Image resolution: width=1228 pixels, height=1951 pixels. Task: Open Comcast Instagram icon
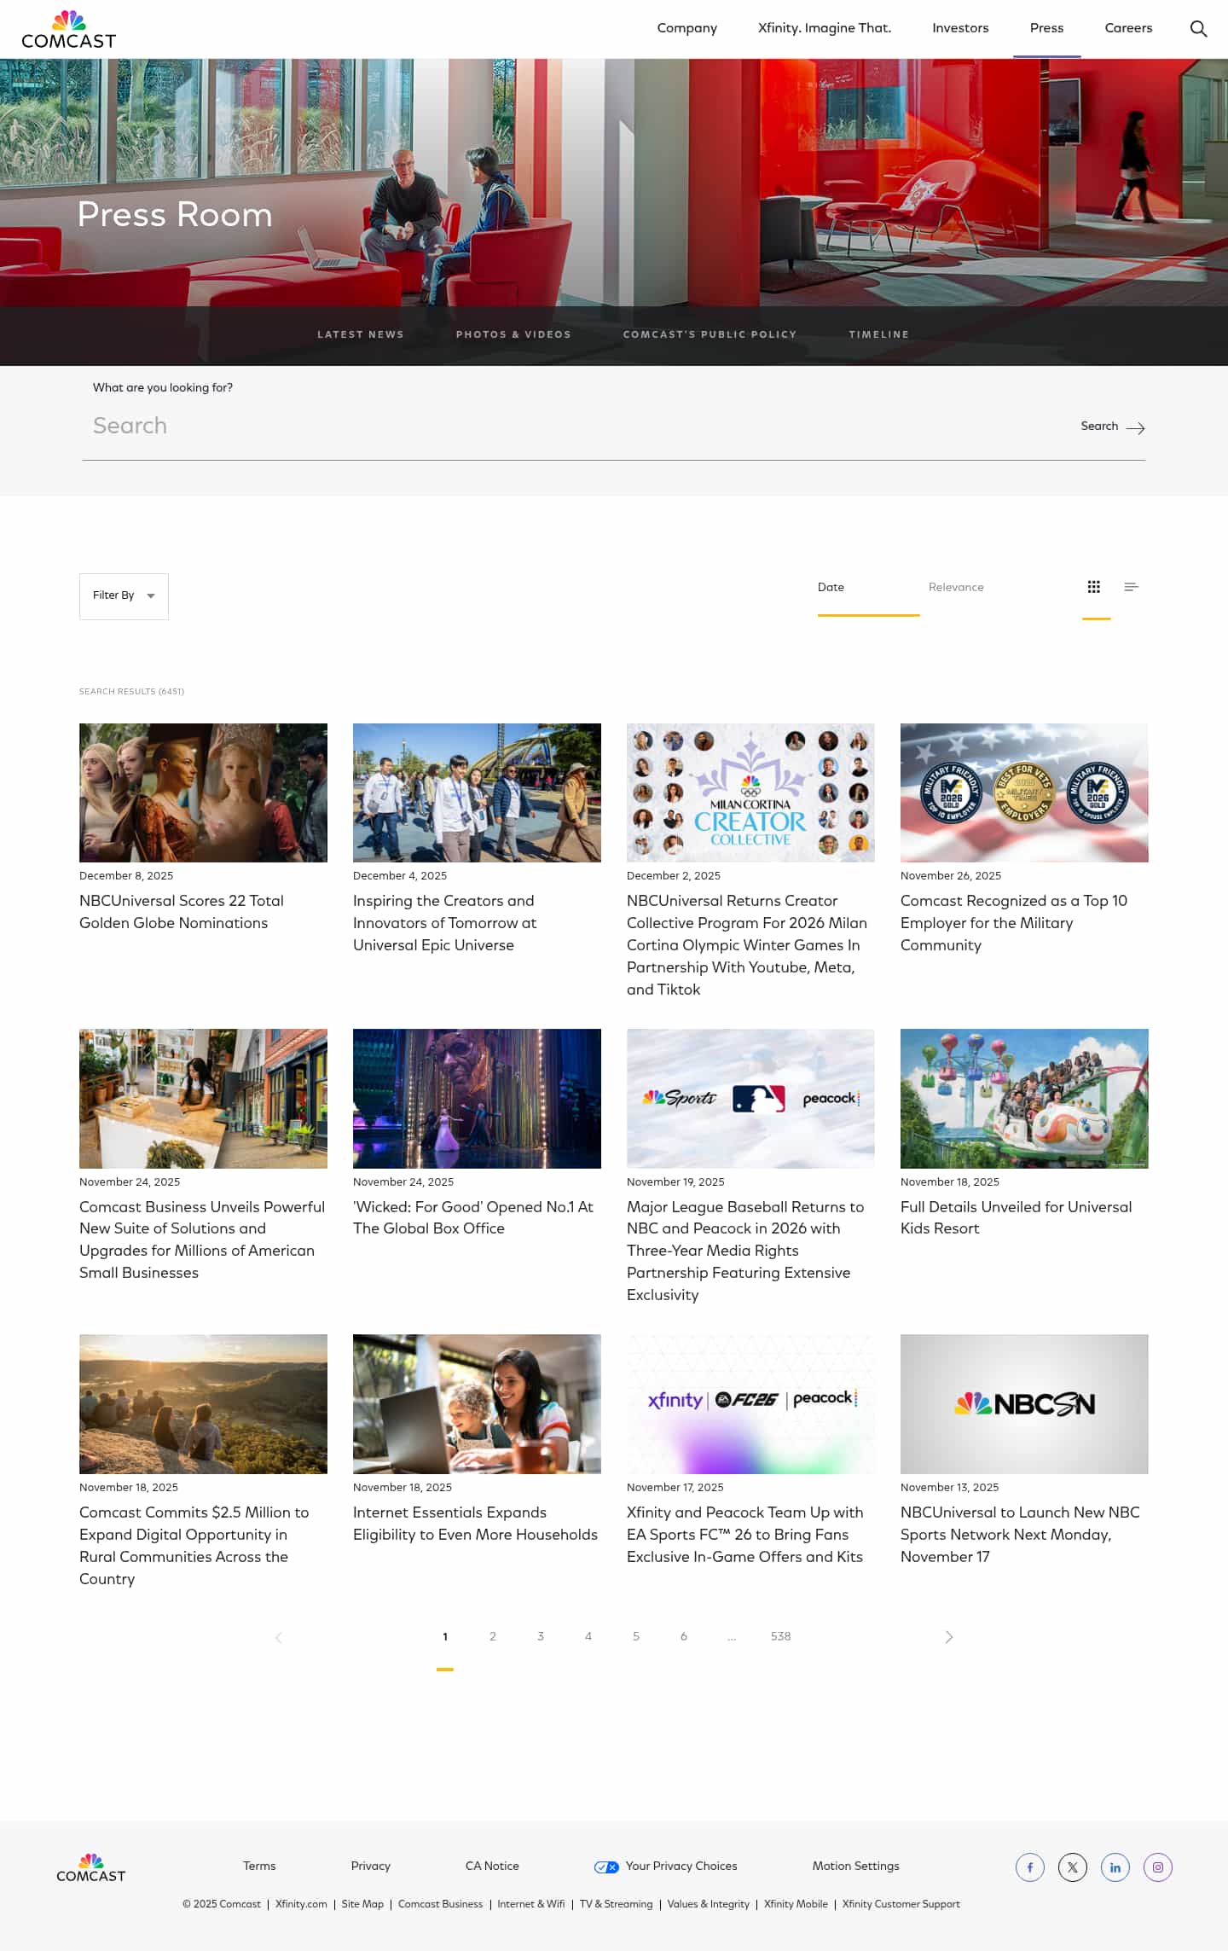[1158, 1867]
